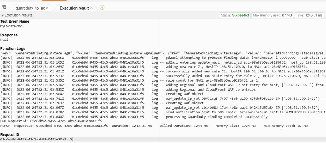
Task: Click log line 'send notification sent to SNS Topic'
Action: (163, 112)
